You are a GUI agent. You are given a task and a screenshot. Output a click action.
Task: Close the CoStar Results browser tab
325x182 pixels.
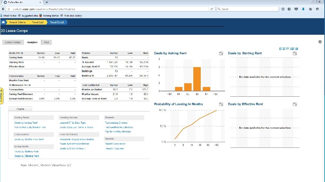pyautogui.click(x=40, y=2)
